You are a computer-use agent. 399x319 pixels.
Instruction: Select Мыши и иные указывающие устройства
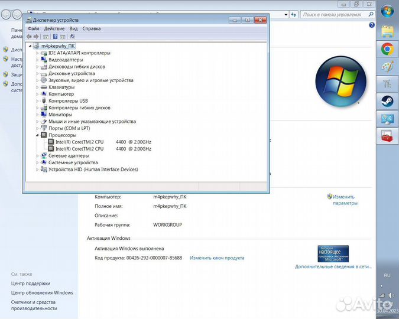coord(92,122)
